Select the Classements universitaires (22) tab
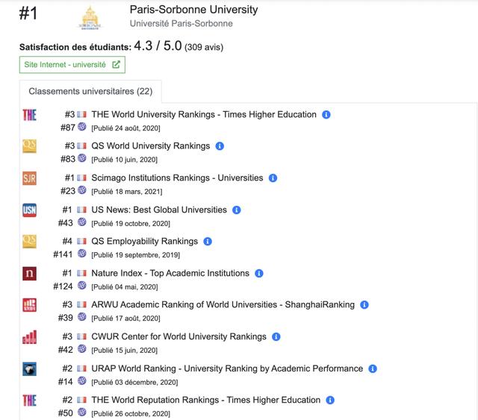 click(90, 91)
